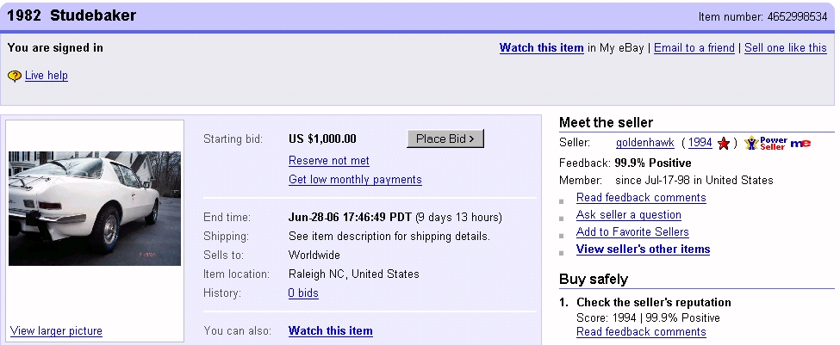The height and width of the screenshot is (345, 840).
Task: Click the Studebaker car photo thumbnail
Action: [x=95, y=208]
